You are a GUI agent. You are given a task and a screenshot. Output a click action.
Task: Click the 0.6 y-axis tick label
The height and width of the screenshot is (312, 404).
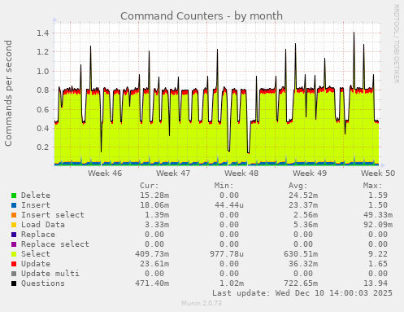(43, 110)
